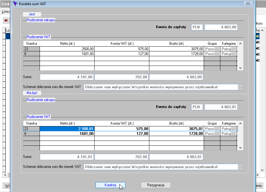Click Brutto 3075,01 cell in Ma być table
The image size is (266, 192).
pos(177,129)
